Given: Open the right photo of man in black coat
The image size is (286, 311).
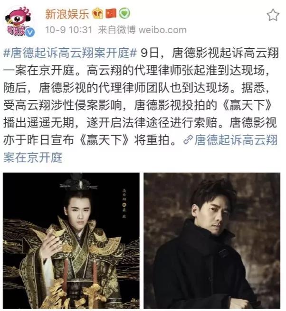Looking at the screenshot, I should 212,240.
